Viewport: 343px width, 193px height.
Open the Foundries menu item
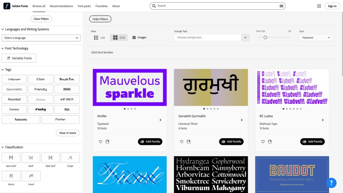[101, 6]
